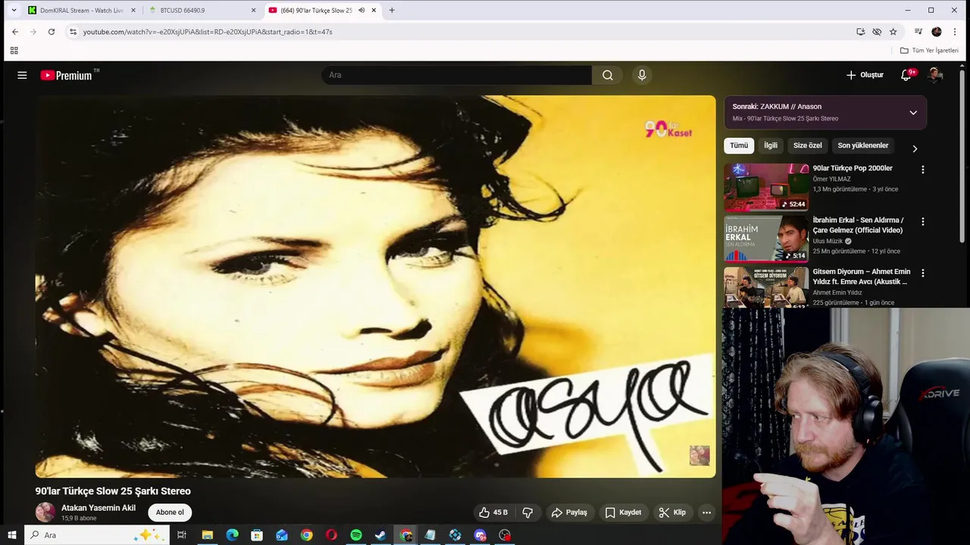Open the more actions menu under the video

click(706, 512)
